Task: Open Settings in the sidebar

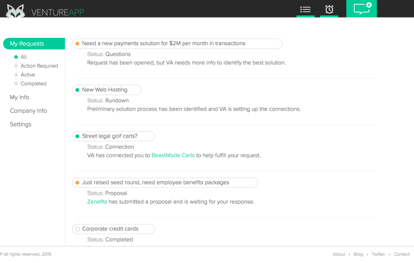Action: click(x=20, y=124)
